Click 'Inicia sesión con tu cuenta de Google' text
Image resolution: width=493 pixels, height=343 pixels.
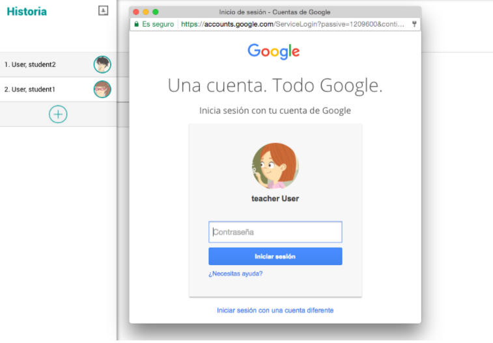275,110
